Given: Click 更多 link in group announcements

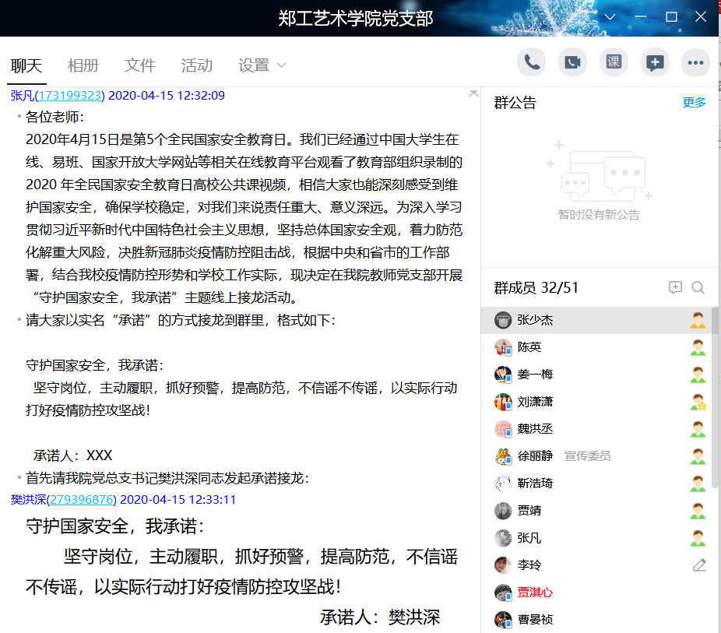Looking at the screenshot, I should (x=694, y=103).
